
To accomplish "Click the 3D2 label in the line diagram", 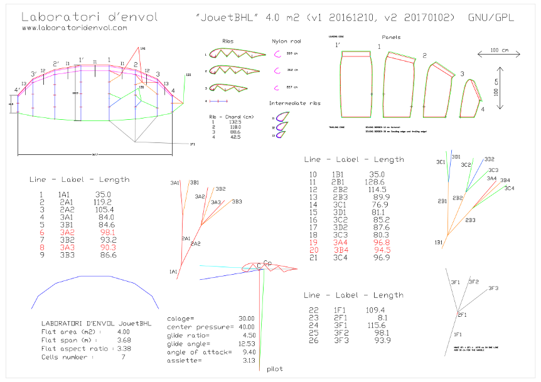I will pyautogui.click(x=490, y=159).
